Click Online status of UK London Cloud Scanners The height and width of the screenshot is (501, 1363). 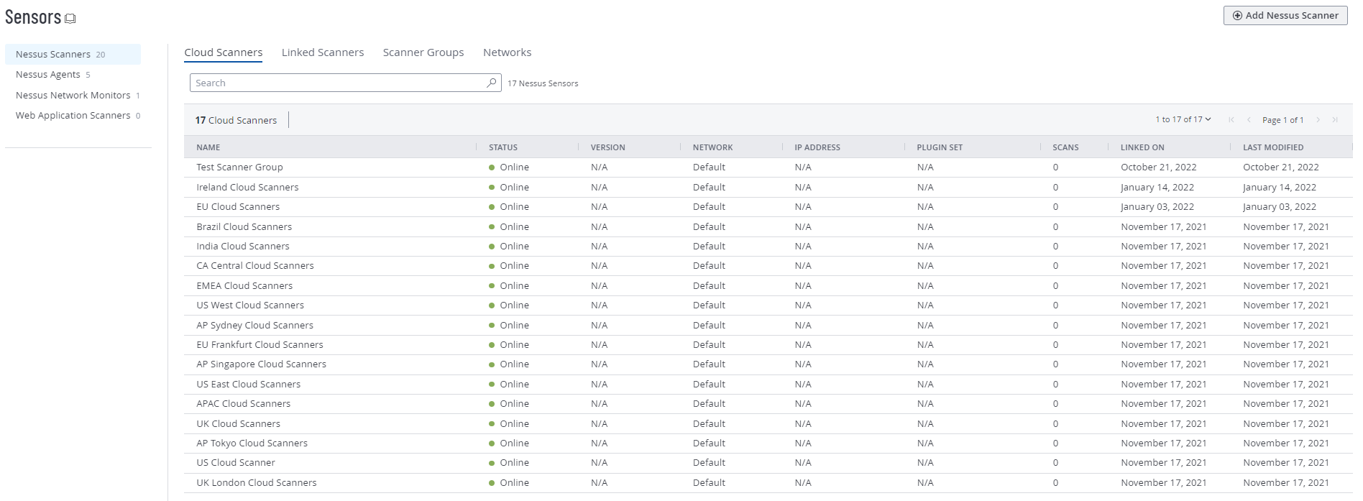509,483
